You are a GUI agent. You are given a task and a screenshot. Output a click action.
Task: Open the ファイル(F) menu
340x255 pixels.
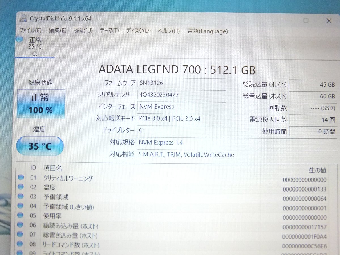[x=30, y=30]
